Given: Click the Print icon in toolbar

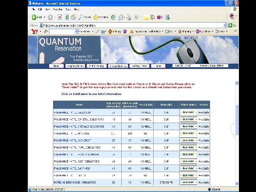Looking at the screenshot, I should 129,17.
